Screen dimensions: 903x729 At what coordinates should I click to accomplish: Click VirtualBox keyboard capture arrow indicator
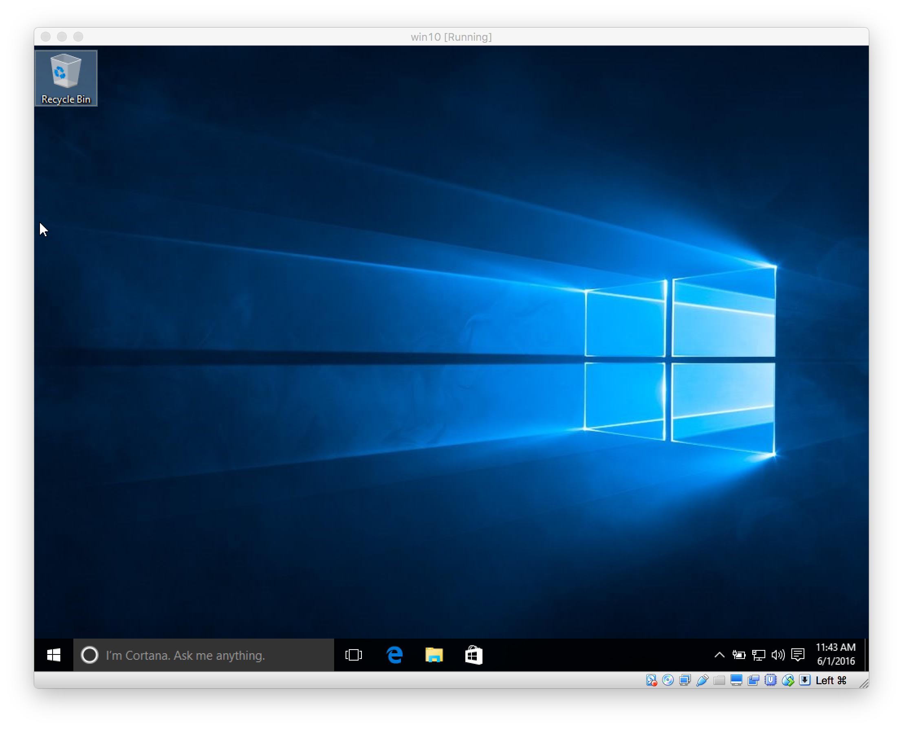tap(805, 680)
